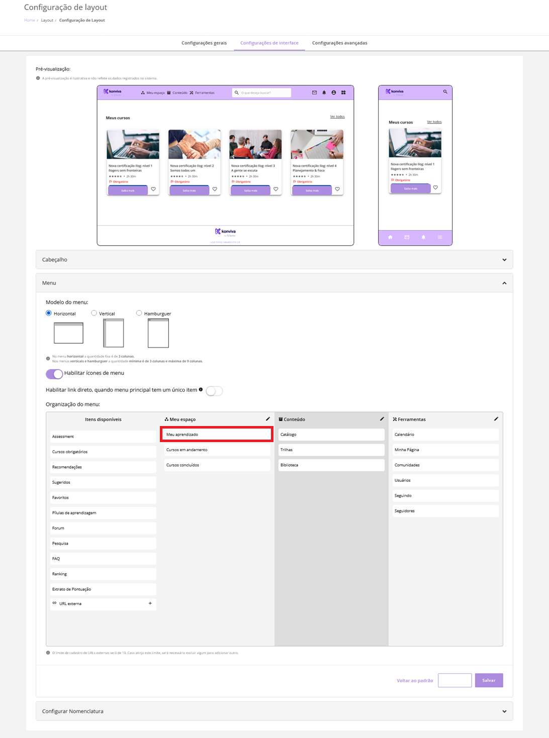This screenshot has height=738, width=549.
Task: Expand the Configurar Nomenclatura section
Action: [x=504, y=711]
